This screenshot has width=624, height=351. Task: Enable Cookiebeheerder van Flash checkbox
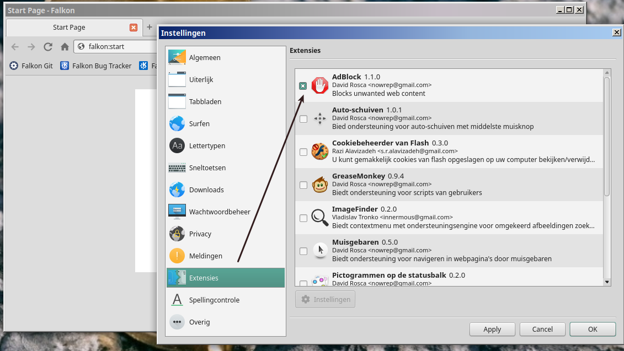(303, 152)
